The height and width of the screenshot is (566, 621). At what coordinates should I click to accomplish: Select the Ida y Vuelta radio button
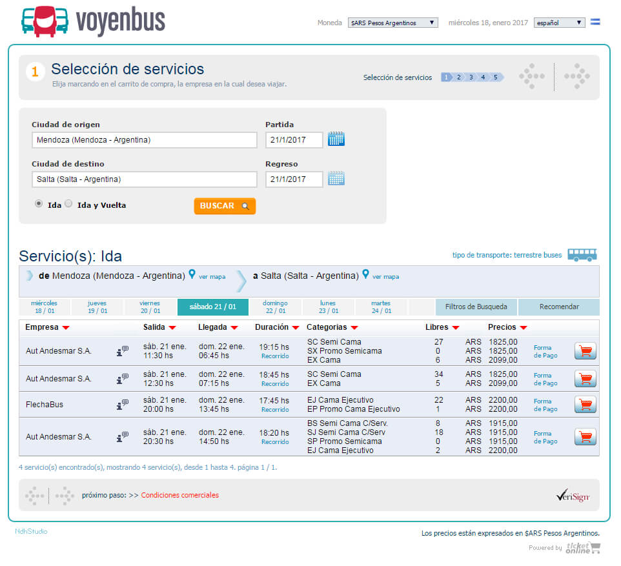tap(69, 204)
